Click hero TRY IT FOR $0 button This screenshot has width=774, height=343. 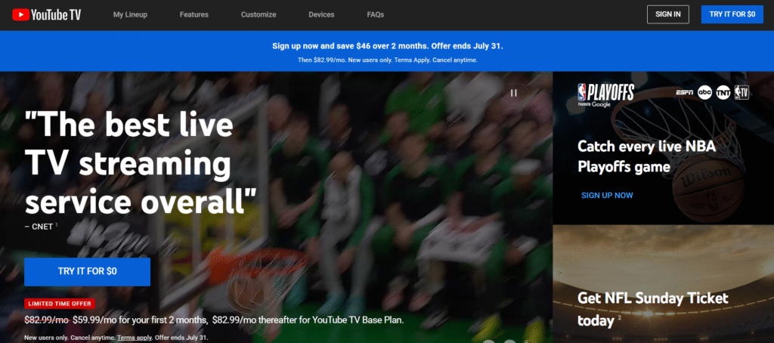coord(88,271)
